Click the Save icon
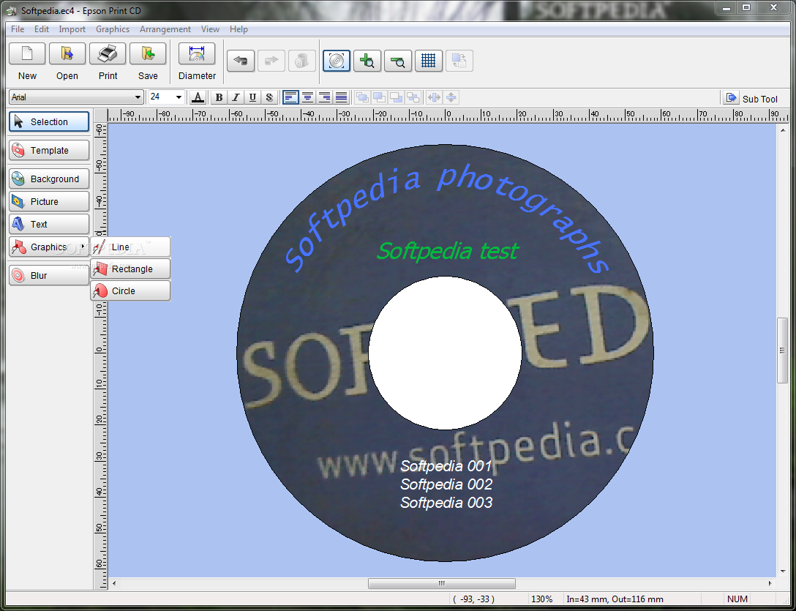 148,54
